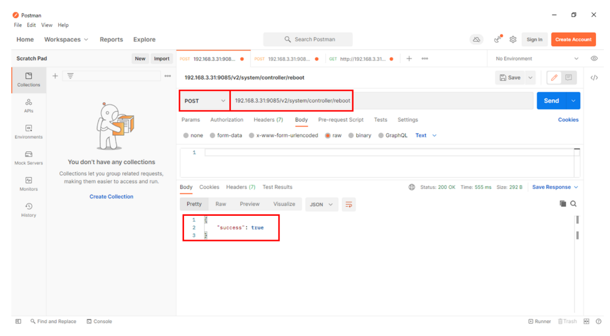Click the settings gear icon in header
This screenshot has height=336, width=610.
[513, 39]
